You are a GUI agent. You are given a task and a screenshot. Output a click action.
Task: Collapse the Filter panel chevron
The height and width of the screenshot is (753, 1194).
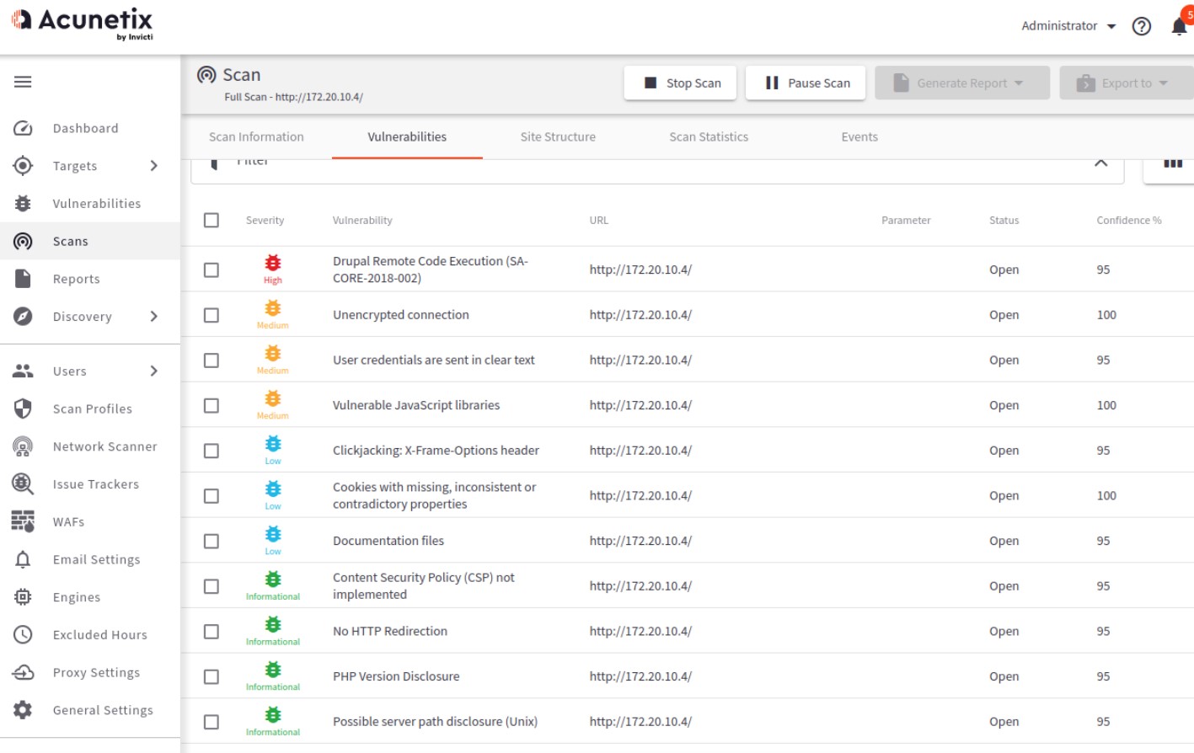coord(1100,163)
